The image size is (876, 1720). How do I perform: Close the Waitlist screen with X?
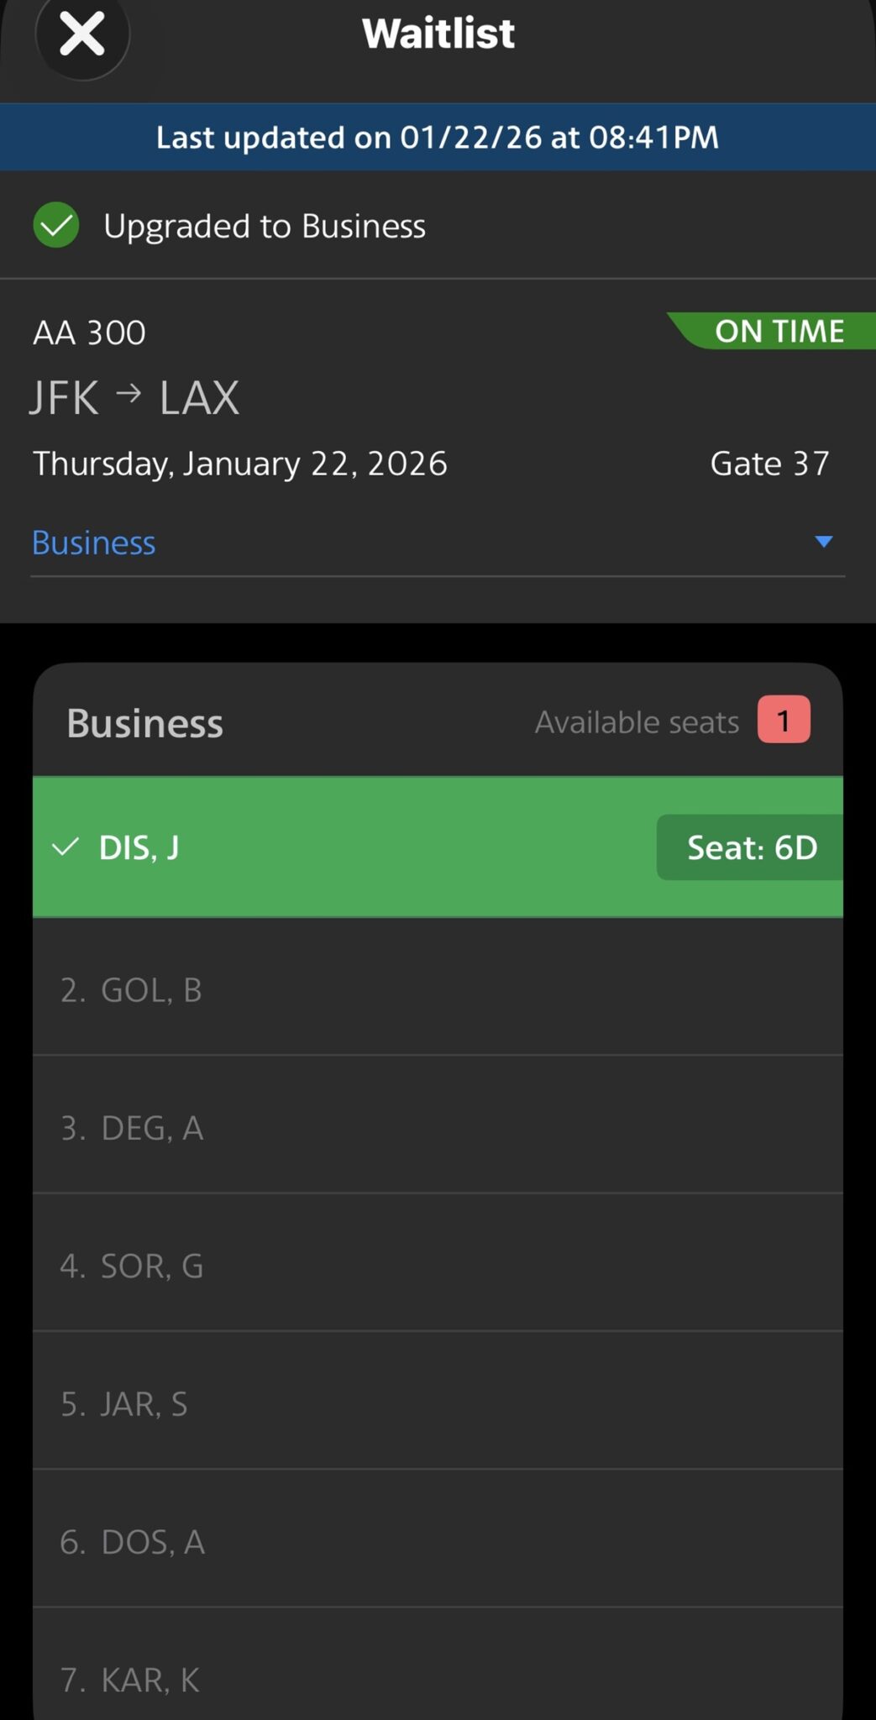[x=82, y=34]
